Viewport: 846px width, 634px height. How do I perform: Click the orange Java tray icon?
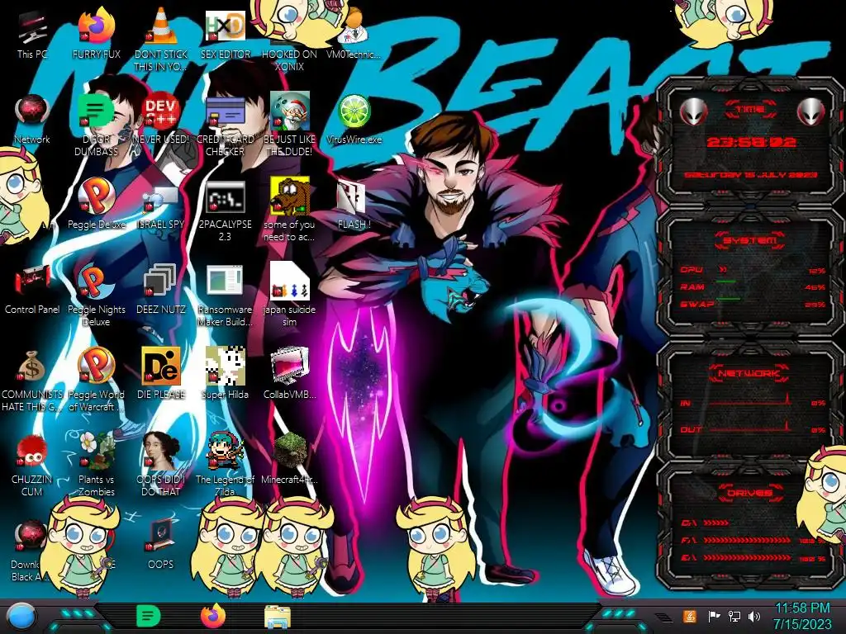[x=690, y=616]
